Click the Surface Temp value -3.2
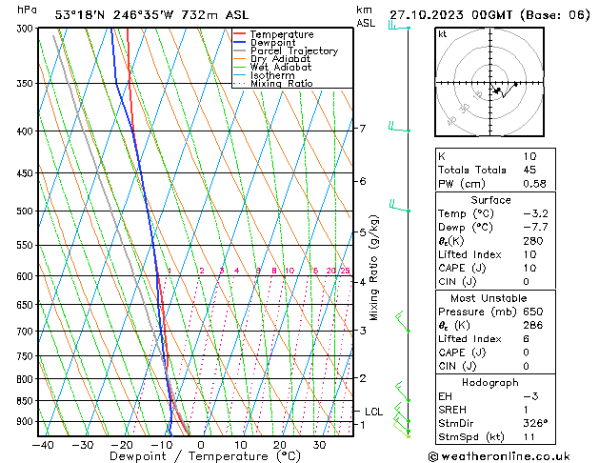The image size is (599, 463). click(535, 213)
